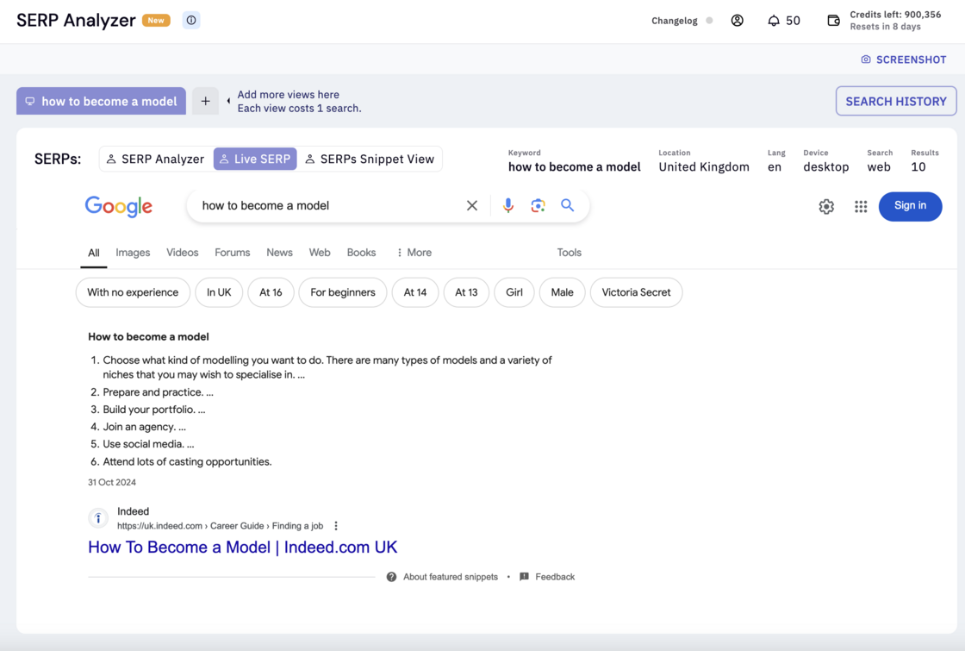Select 'In UK' filter chip
965x651 pixels.
point(219,292)
